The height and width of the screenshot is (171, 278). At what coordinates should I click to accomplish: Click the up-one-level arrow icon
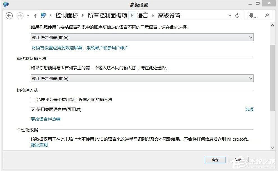pos(35,15)
